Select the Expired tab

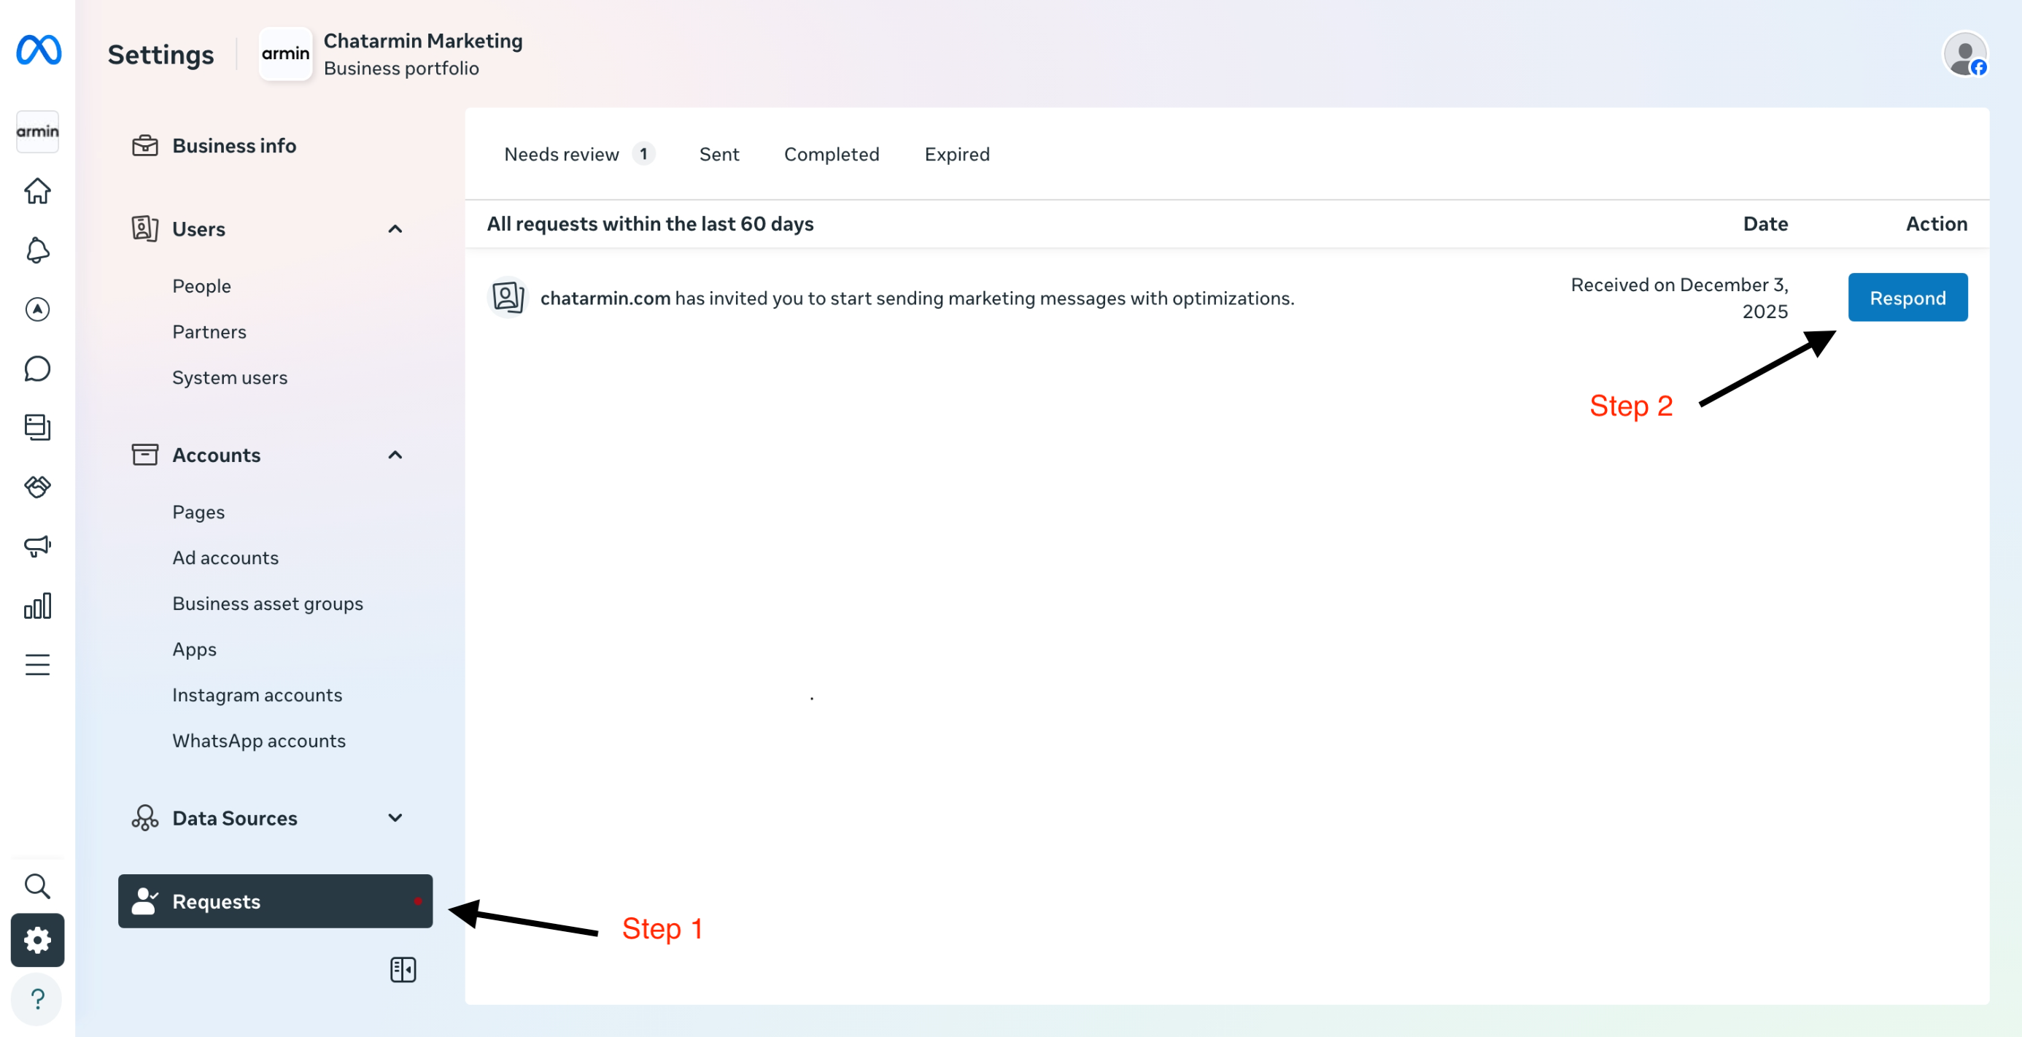click(956, 154)
